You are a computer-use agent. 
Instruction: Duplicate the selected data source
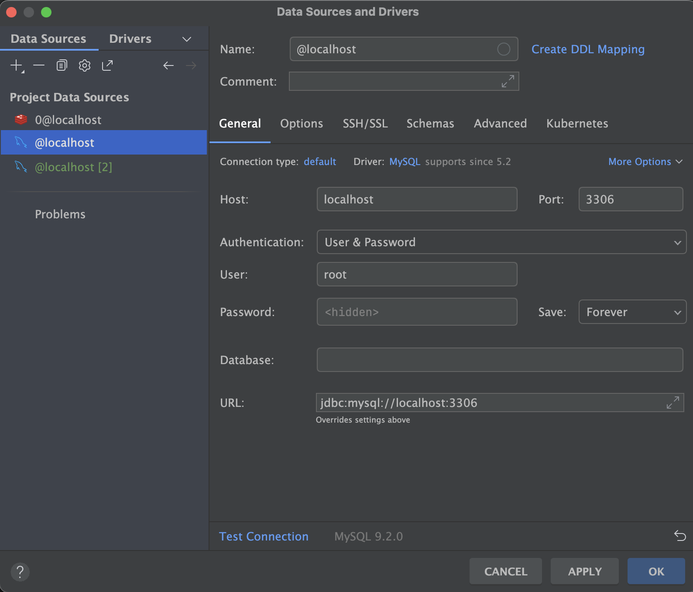click(62, 65)
